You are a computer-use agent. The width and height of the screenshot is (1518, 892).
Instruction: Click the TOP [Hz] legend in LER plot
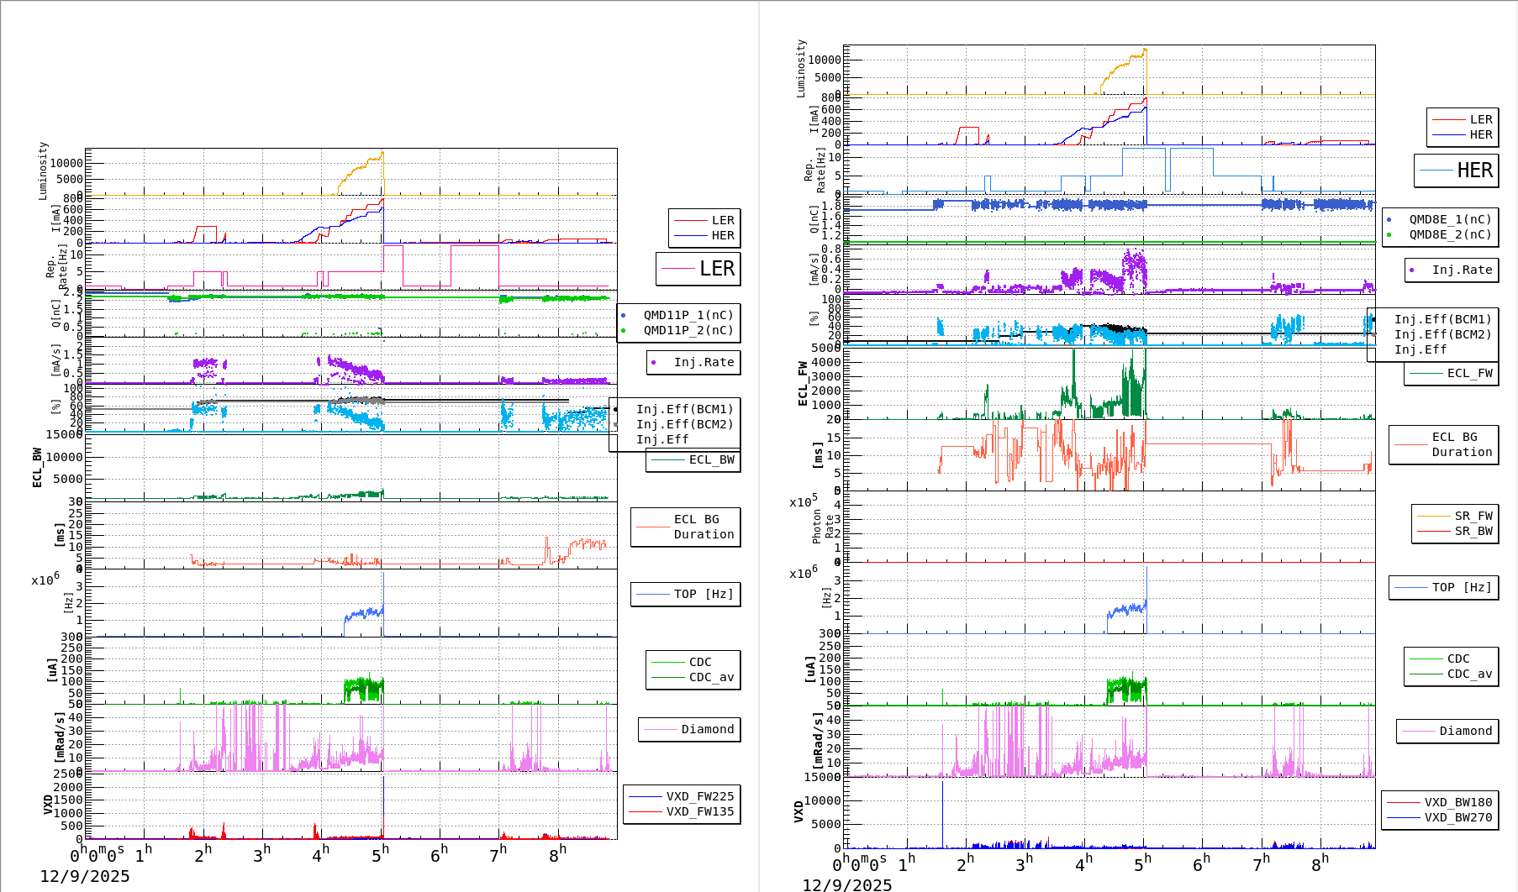[703, 594]
